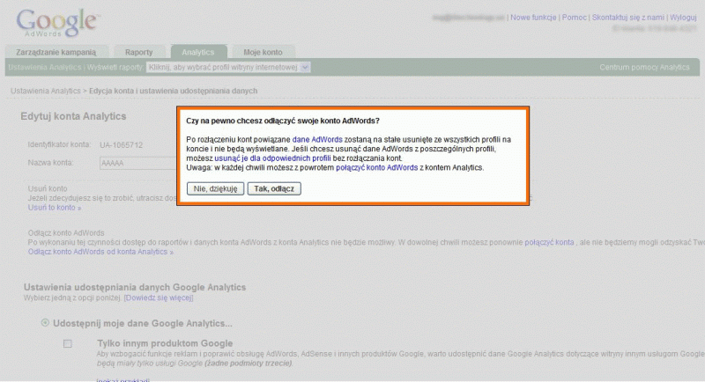Click Skontaktuj się z nami
The height and width of the screenshot is (382, 705).
(x=627, y=18)
